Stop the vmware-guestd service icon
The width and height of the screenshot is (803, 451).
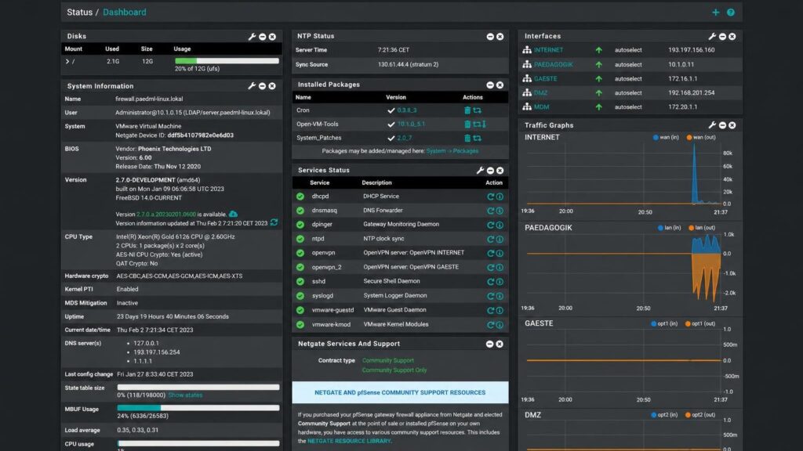tap(500, 310)
